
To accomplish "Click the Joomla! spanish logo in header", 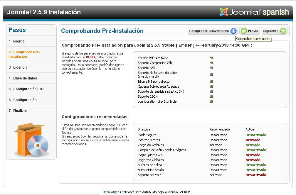I will 254,12.
